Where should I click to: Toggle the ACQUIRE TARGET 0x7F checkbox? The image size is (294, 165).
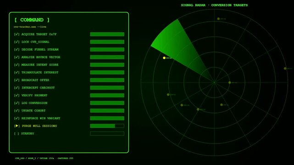point(17,34)
